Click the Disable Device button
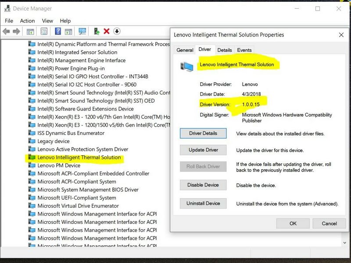The width and height of the screenshot is (351, 263). [203, 185]
